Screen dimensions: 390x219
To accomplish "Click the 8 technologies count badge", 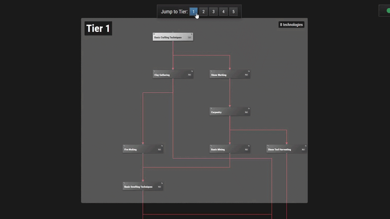I will coord(291,25).
